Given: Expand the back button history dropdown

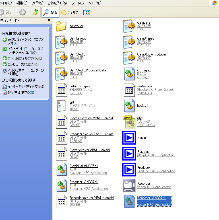Looking at the screenshot, I should (15, 12).
